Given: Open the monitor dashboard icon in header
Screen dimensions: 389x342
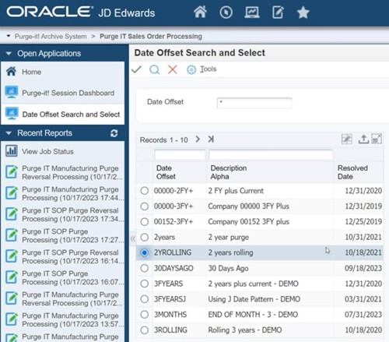Looking at the screenshot, I should [252, 12].
